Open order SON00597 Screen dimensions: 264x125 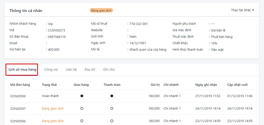point(18,109)
